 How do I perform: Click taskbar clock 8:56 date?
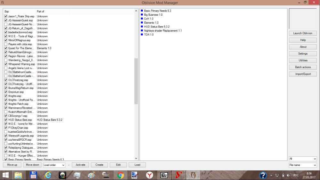[x=309, y=175]
